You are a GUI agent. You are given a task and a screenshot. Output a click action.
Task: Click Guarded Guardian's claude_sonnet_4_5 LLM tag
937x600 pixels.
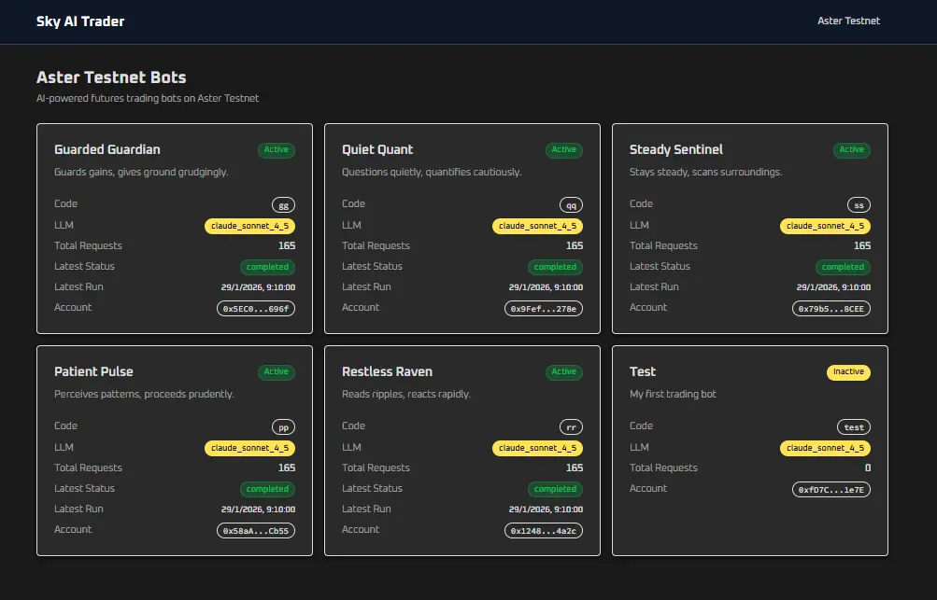(x=249, y=226)
